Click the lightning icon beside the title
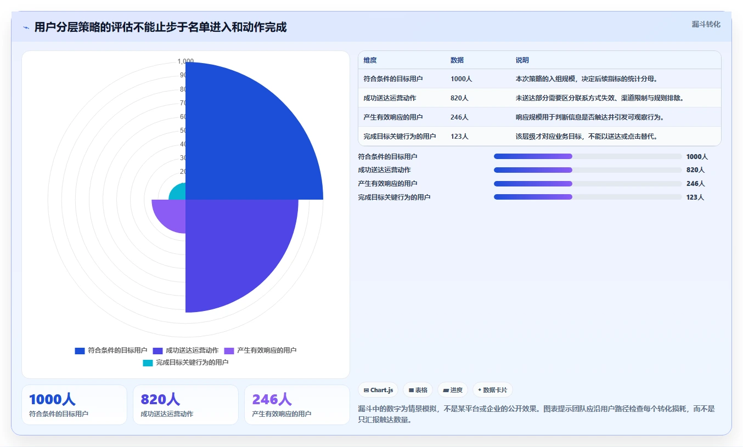 [x=26, y=27]
